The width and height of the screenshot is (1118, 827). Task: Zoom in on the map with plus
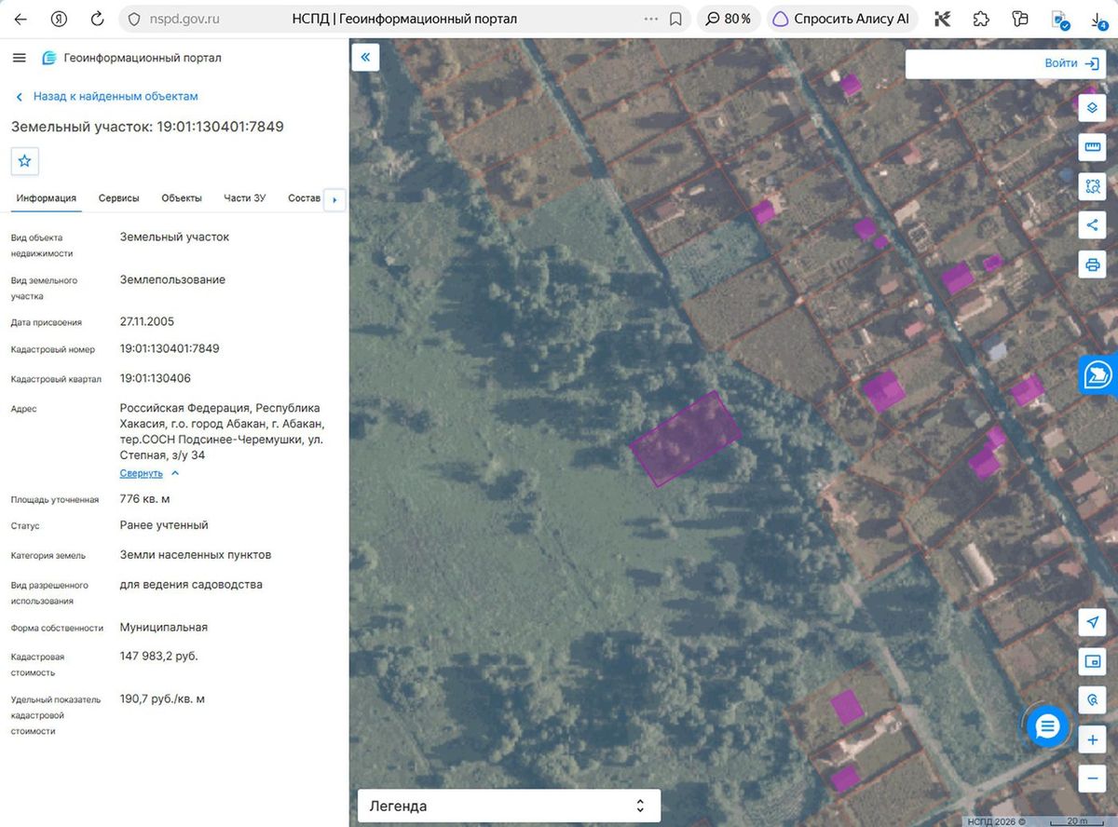point(1093,740)
